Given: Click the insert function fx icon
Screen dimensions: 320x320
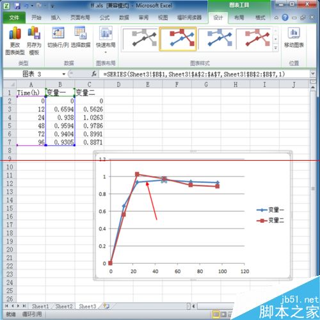Looking at the screenshot, I should pyautogui.click(x=94, y=74).
